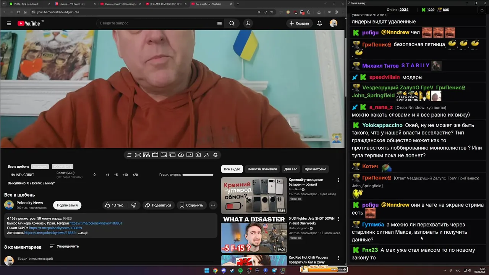Bookmark this page with star icon
Viewport: 489px width, 275px height.
pos(272,12)
